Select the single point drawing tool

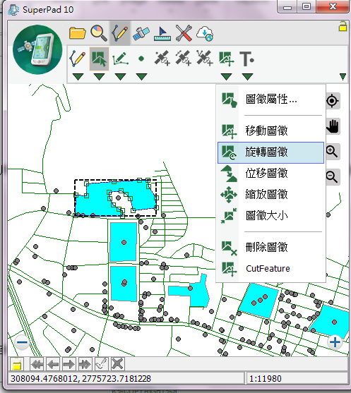[141, 59]
